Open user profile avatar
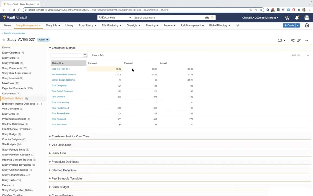The image size is (313, 196). [x=307, y=18]
